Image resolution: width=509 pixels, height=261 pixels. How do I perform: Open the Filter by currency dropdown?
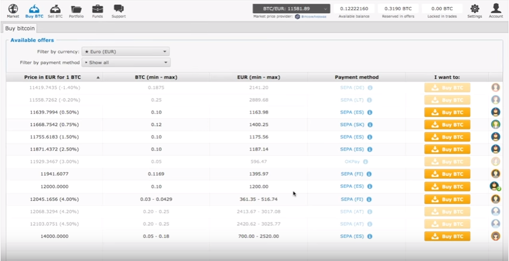pyautogui.click(x=126, y=52)
